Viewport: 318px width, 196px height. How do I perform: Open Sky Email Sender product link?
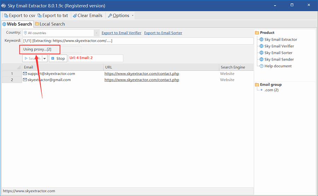click(x=279, y=59)
